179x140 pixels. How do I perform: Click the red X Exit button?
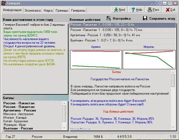(170, 10)
